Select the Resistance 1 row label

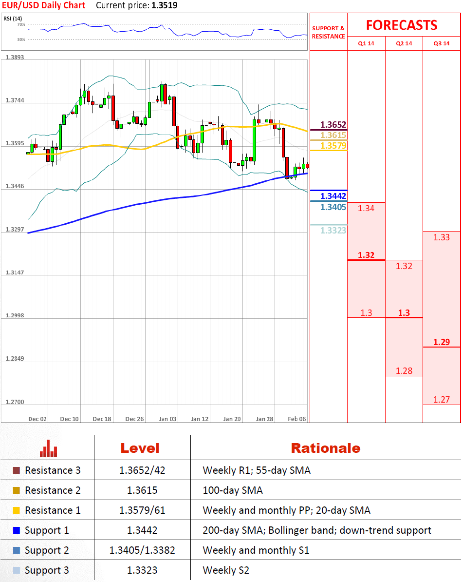point(53,510)
